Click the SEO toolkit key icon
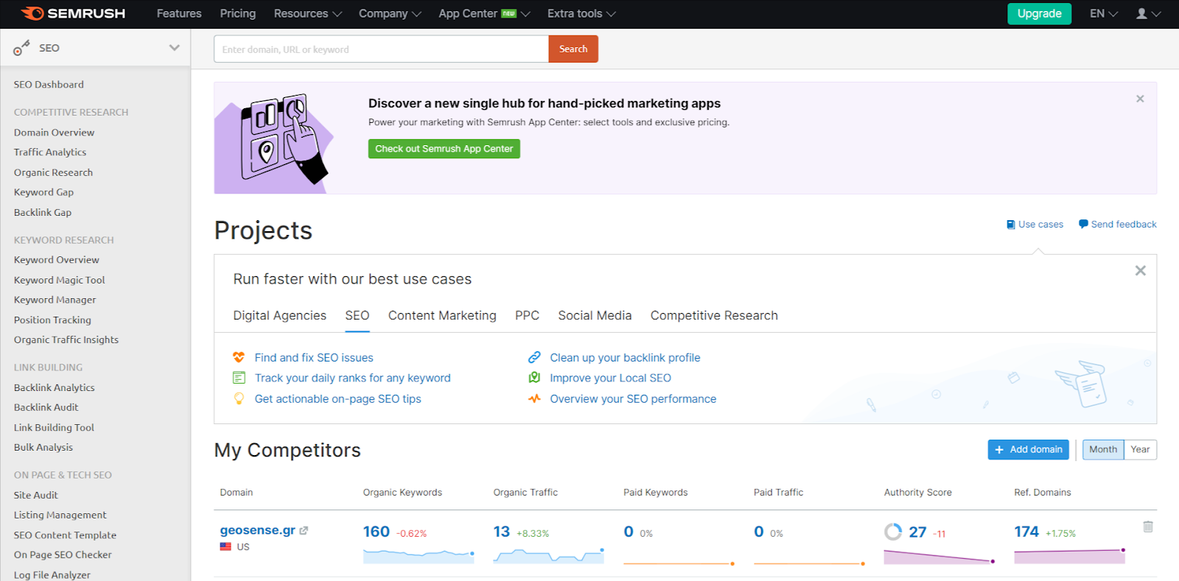 (21, 48)
